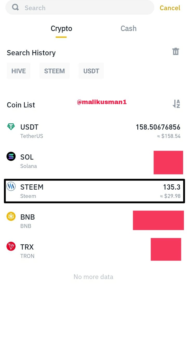Screen dimensions: 187x357
Task: Choose HIVE from search history
Action: point(18,71)
